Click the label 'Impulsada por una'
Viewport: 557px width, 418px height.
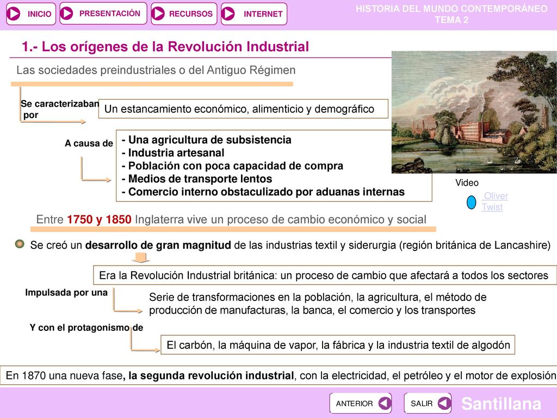tap(66, 292)
